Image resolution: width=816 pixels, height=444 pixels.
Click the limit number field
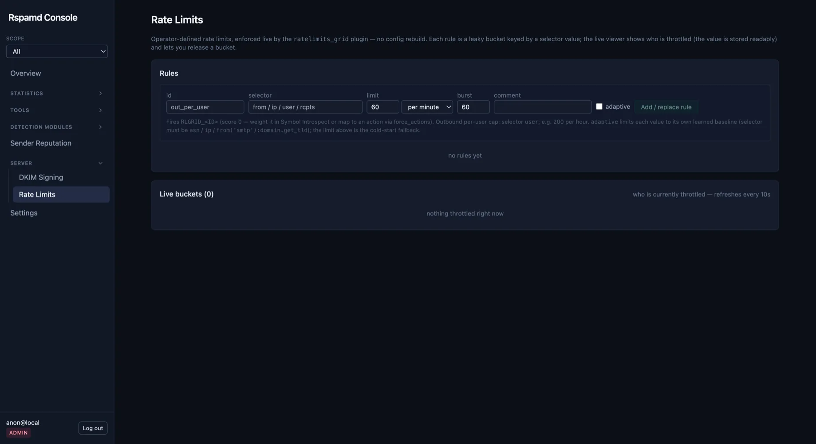coord(382,107)
